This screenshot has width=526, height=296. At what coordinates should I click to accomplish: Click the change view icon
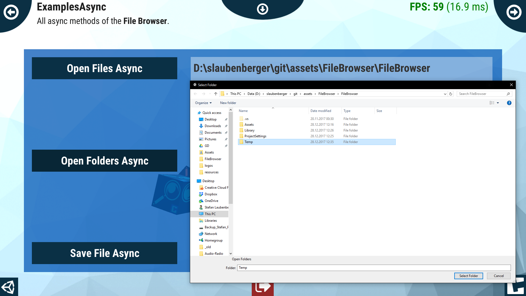(492, 103)
